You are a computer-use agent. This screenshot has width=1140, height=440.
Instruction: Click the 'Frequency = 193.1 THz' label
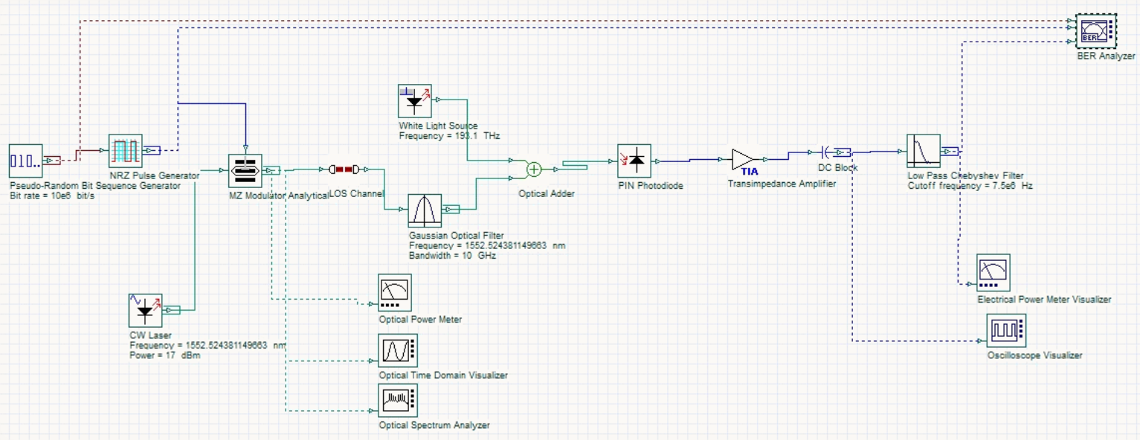tap(448, 136)
